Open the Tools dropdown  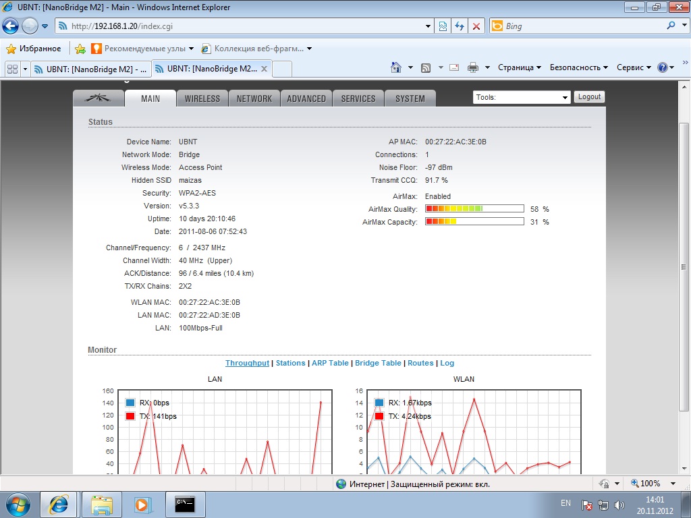point(522,97)
